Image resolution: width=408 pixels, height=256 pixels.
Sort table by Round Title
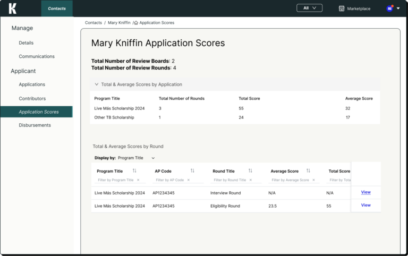pyautogui.click(x=250, y=170)
